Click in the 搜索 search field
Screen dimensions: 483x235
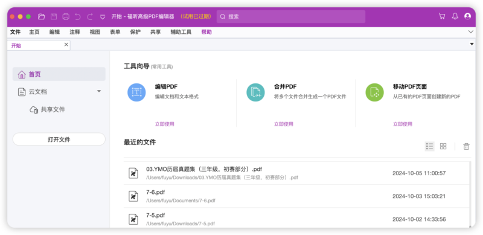[x=291, y=17]
